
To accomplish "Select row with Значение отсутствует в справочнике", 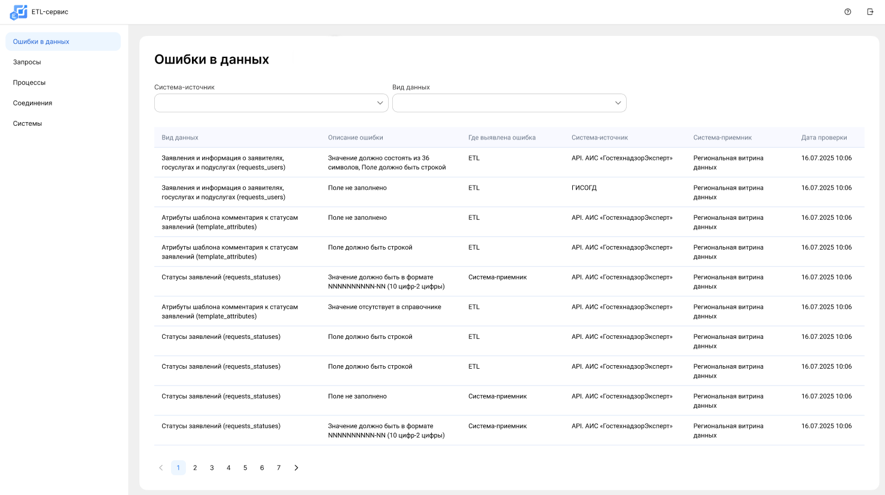I will (x=384, y=307).
